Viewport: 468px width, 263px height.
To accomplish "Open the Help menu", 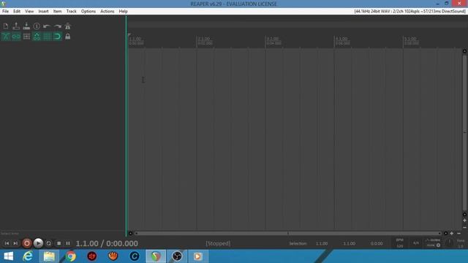I will pyautogui.click(x=124, y=12).
